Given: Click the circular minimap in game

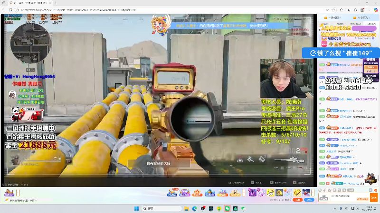Looking at the screenshot, I should [30, 44].
